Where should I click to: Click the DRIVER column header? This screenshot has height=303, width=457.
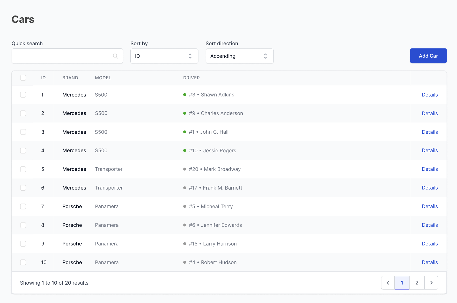tap(191, 78)
